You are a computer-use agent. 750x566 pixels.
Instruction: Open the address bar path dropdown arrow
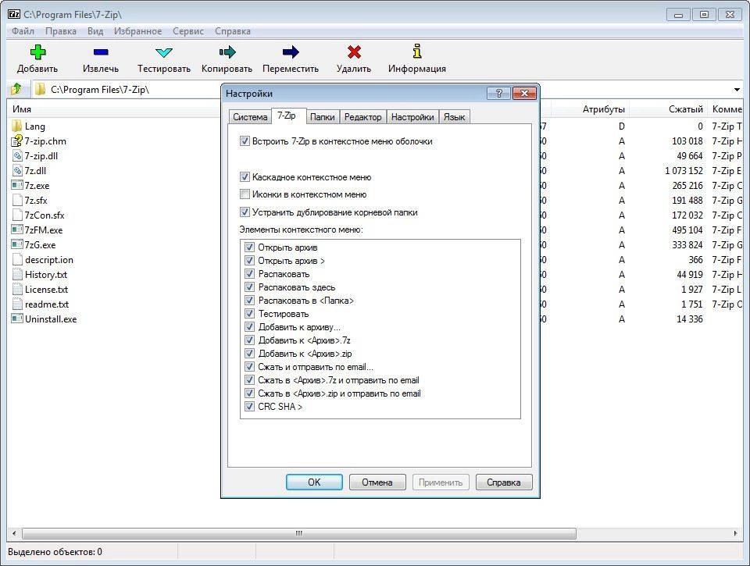pos(737,90)
